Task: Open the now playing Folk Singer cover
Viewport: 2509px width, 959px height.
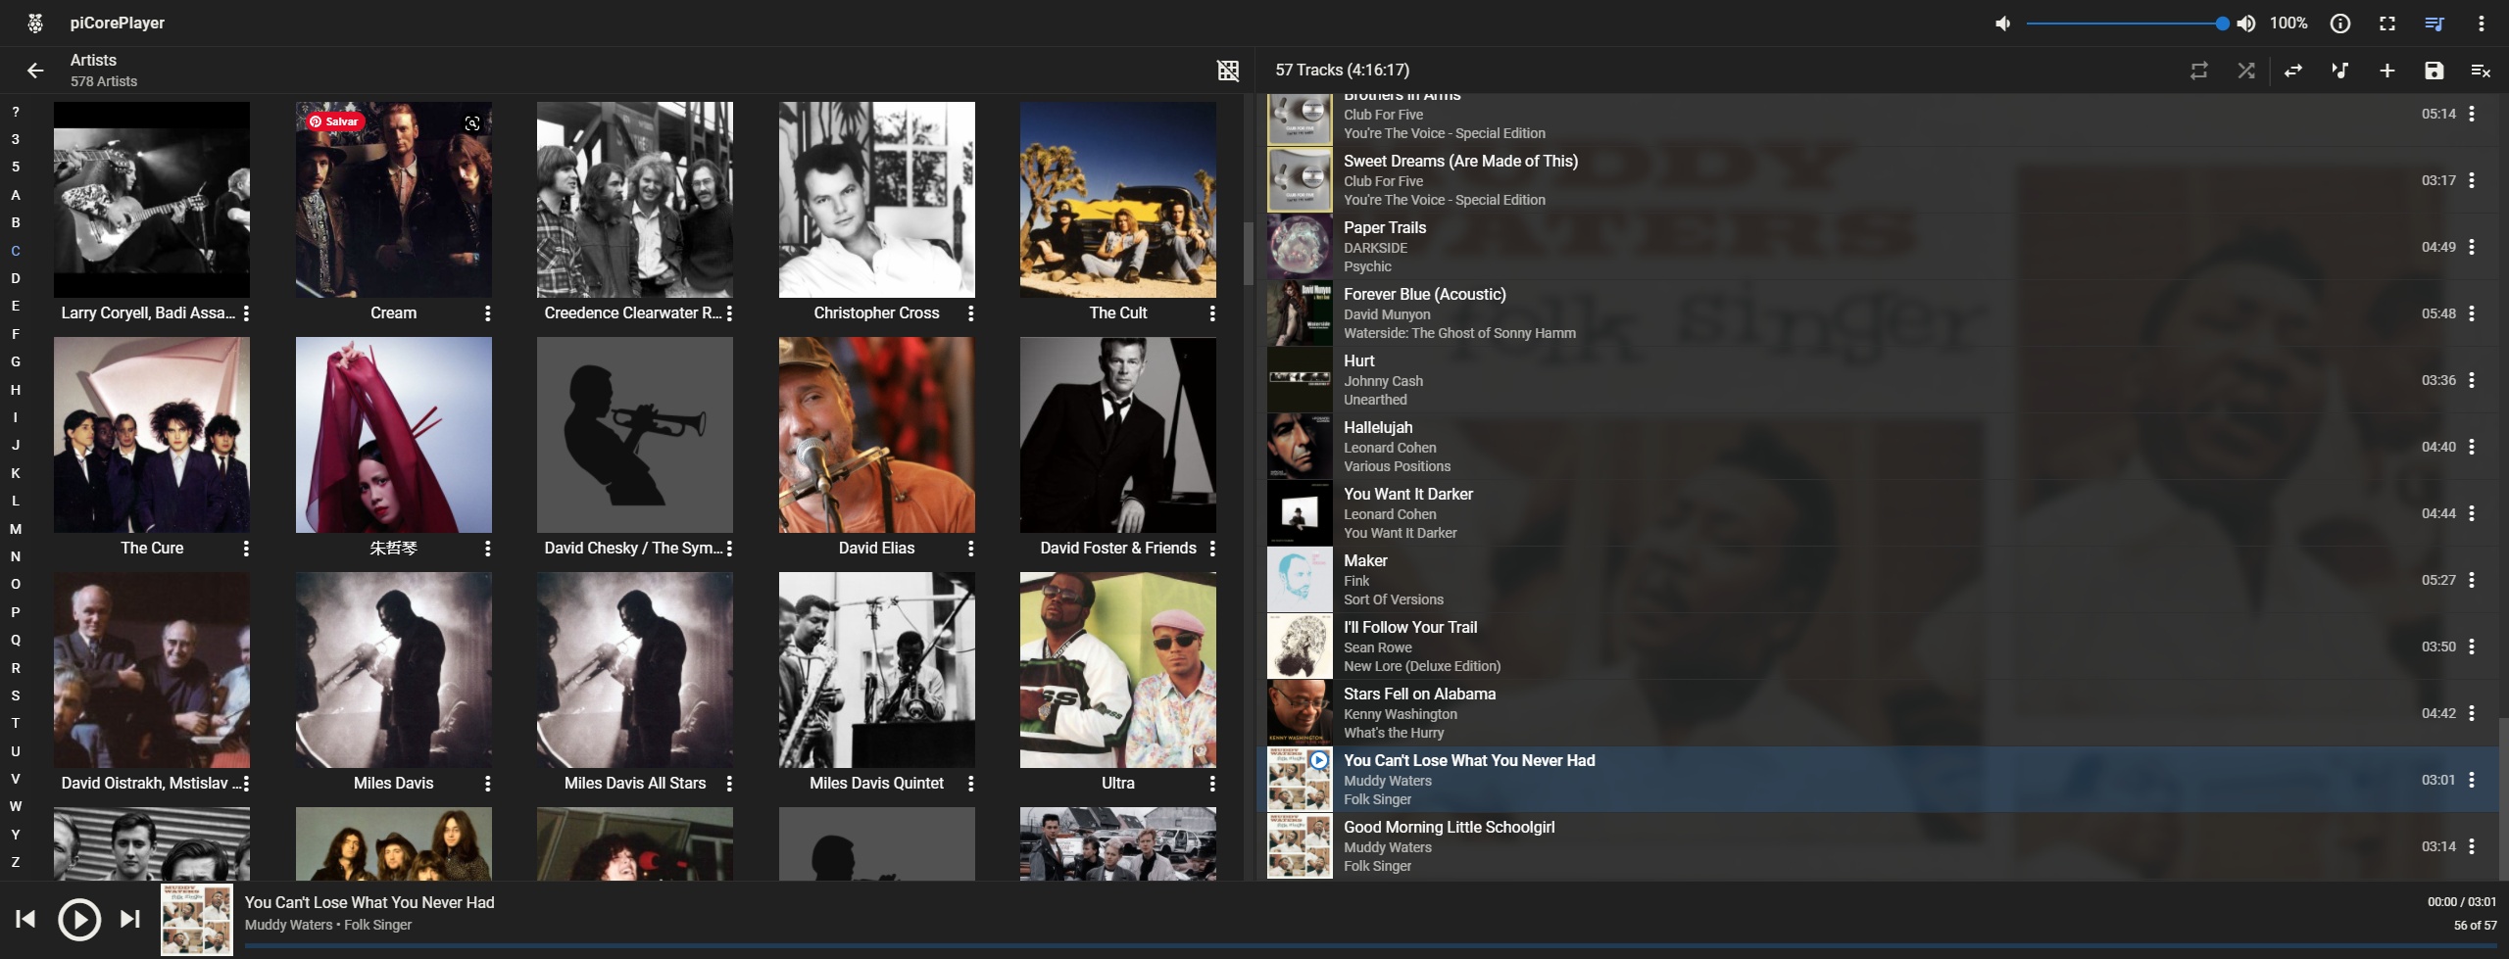Action: [x=197, y=920]
